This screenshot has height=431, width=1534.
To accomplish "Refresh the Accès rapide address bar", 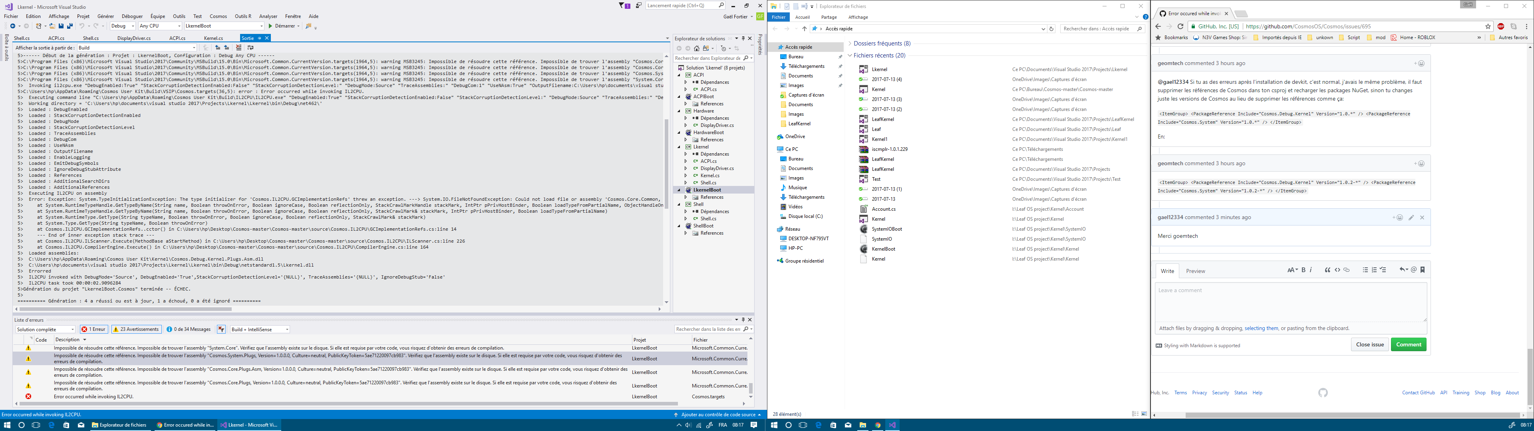I will point(1051,29).
